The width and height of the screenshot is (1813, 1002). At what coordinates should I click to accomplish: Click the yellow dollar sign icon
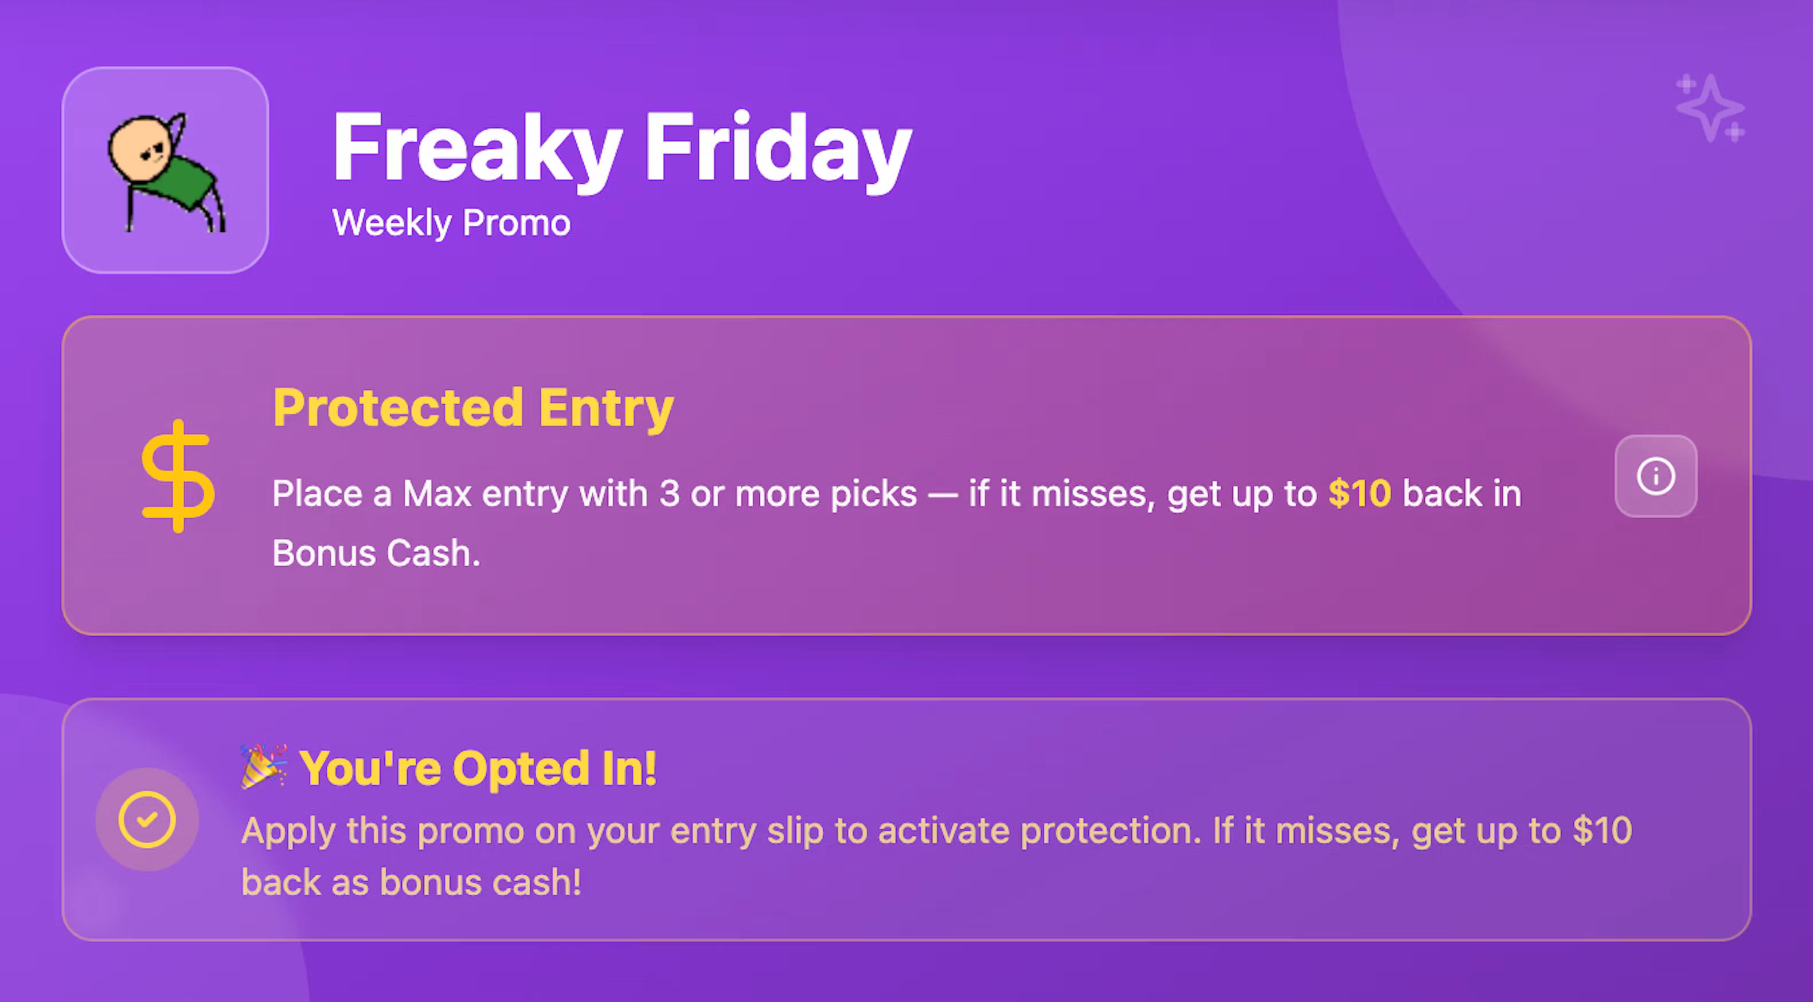point(178,476)
